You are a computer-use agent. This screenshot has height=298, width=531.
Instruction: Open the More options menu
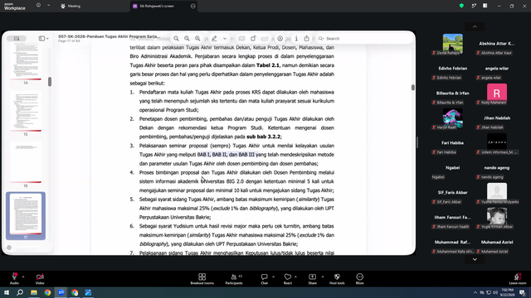click(x=359, y=279)
